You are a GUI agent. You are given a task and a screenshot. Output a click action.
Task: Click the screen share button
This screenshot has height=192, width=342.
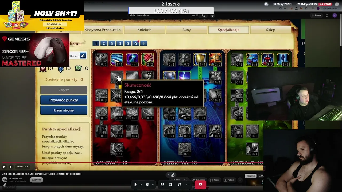(162, 185)
